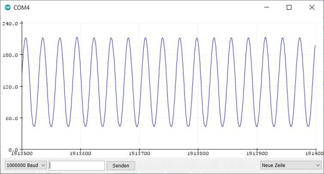
Task: Maximize the COM4 plotter window
Action: coord(289,8)
